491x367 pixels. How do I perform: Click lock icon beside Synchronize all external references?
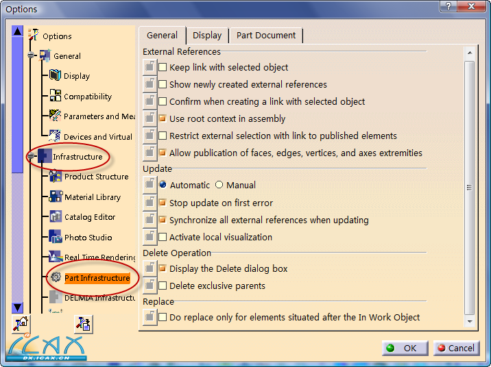click(x=149, y=220)
